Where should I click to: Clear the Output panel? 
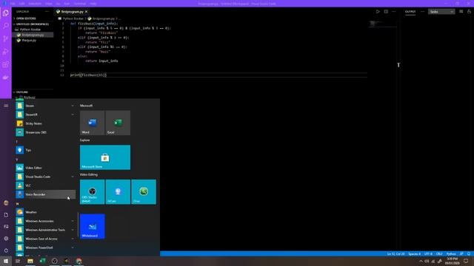click(x=461, y=12)
